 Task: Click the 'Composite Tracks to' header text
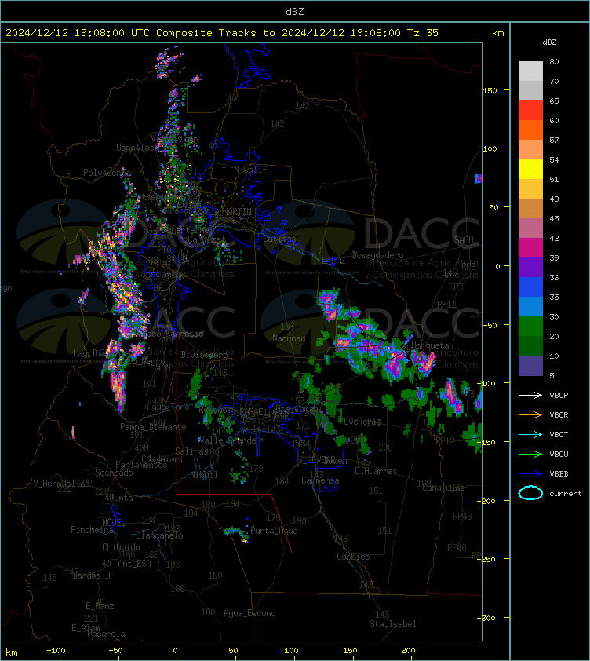click(215, 33)
